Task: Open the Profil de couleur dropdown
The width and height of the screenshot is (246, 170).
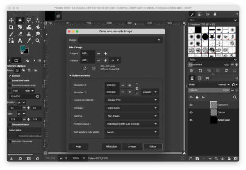Action: pos(132,124)
